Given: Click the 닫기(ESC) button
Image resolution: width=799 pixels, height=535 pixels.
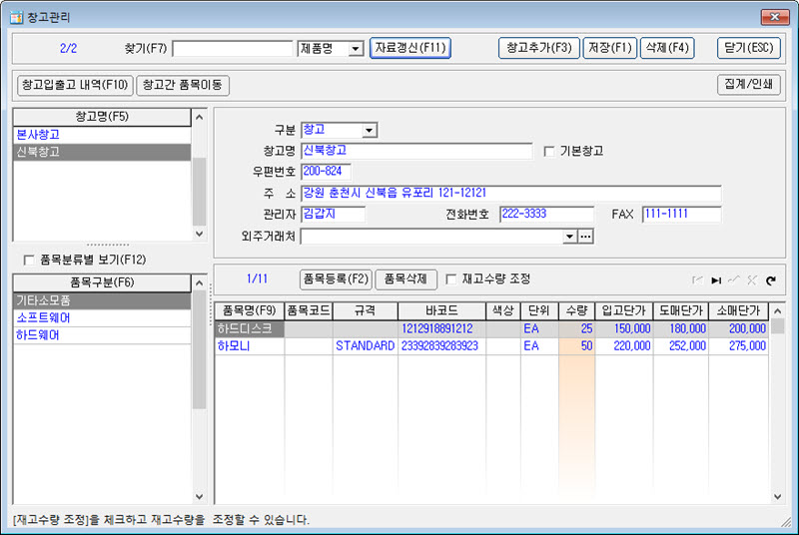Looking at the screenshot, I should 748,48.
